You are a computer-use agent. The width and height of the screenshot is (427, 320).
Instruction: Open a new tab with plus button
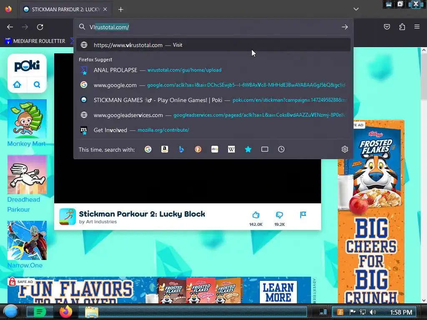(x=121, y=10)
